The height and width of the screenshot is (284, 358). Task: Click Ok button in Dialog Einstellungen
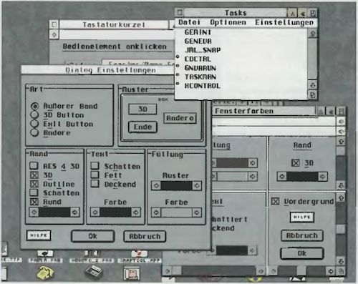(93, 236)
